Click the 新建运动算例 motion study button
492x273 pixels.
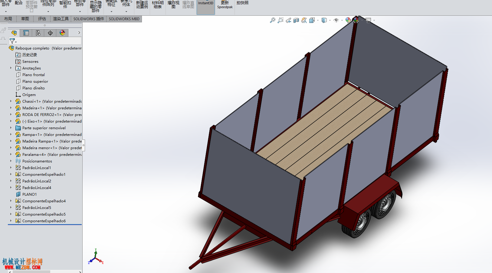coord(142,5)
